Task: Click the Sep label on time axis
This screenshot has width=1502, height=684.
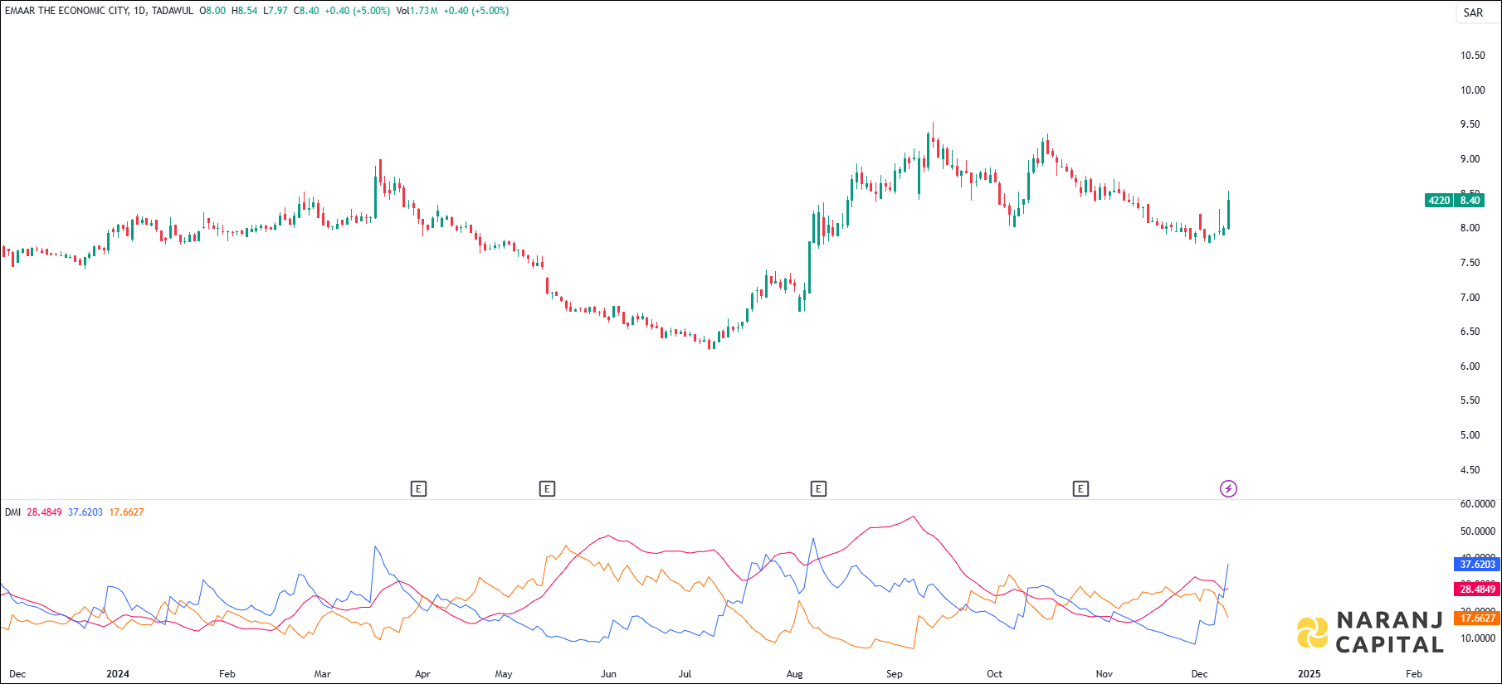Action: 894,674
